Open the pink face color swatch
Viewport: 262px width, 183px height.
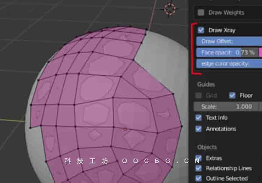click(260, 52)
